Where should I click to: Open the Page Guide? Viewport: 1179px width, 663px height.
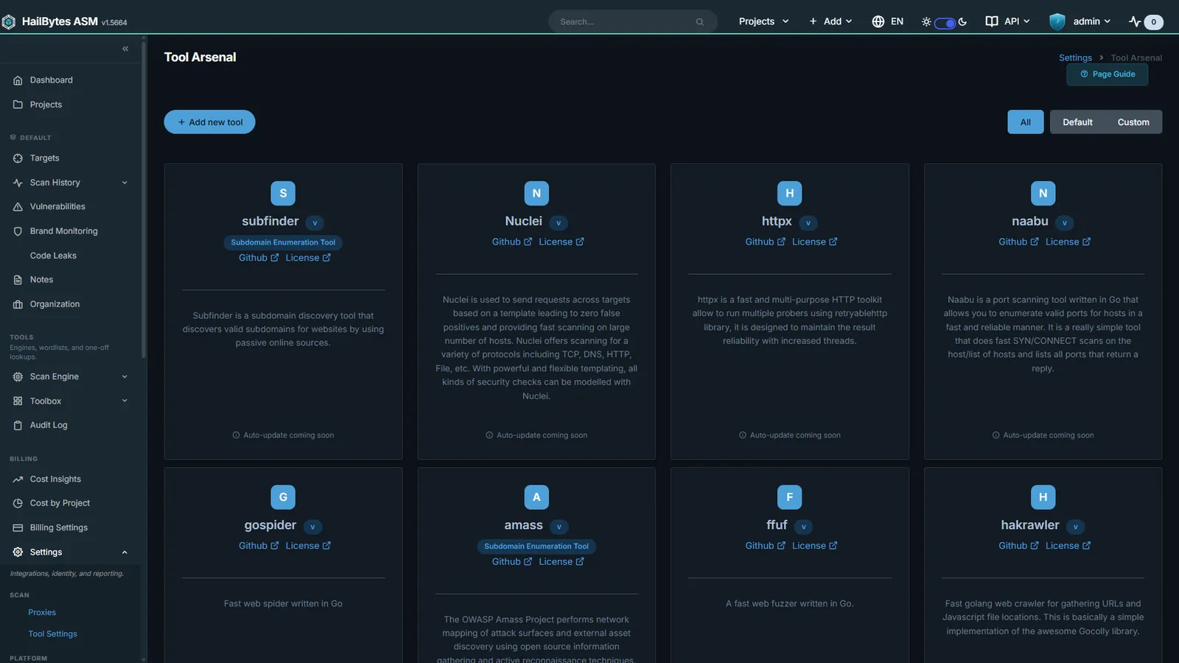(x=1107, y=74)
